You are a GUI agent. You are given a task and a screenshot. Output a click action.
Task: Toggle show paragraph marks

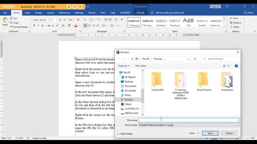point(122,20)
